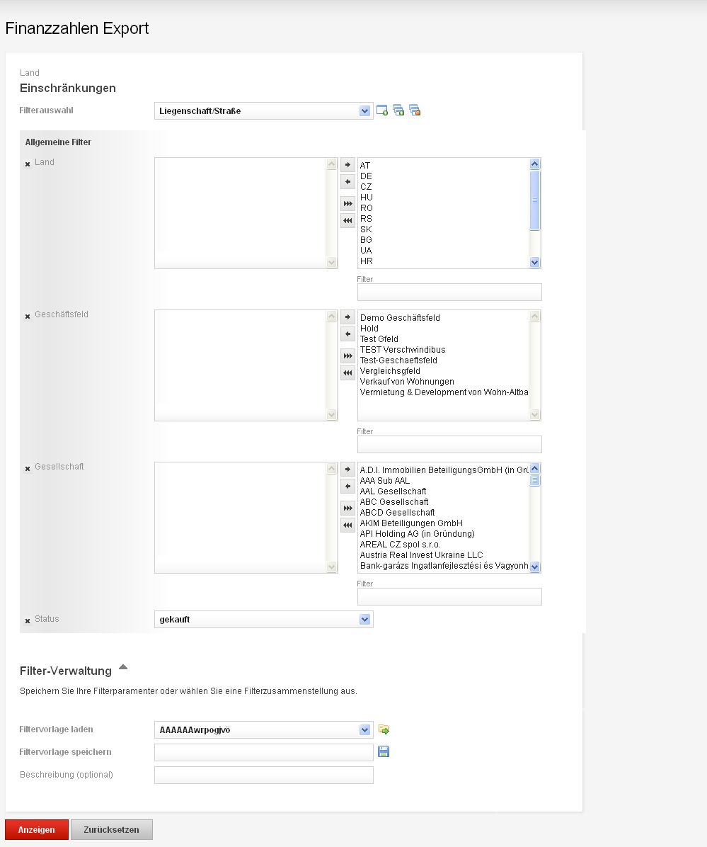Click the red Anzeigen button
Image resolution: width=707 pixels, height=847 pixels.
click(37, 829)
